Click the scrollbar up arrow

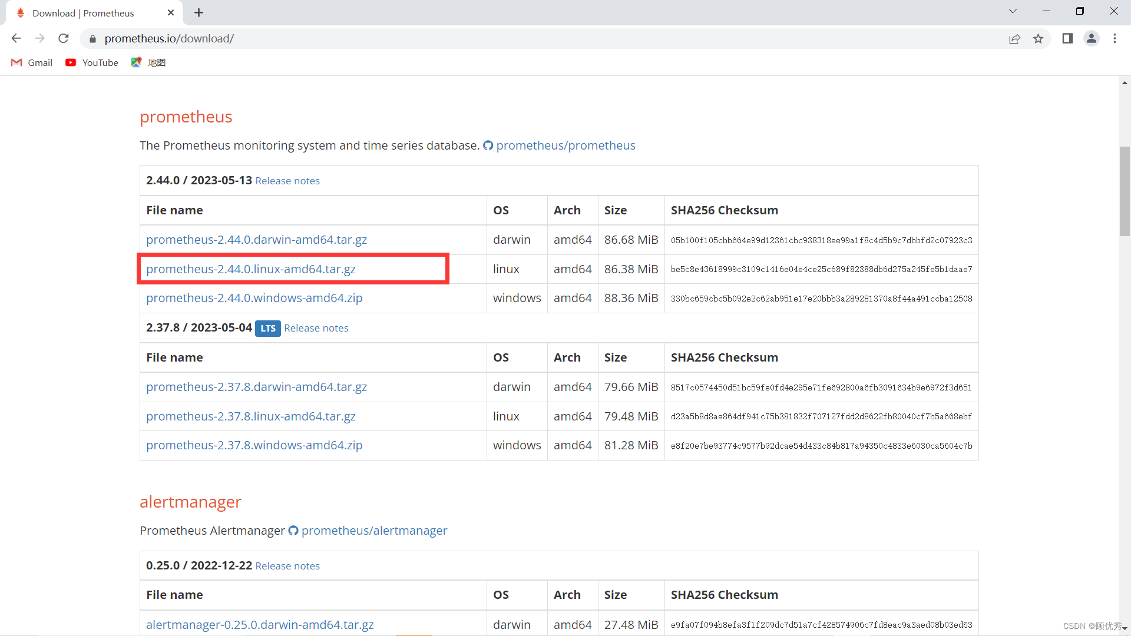tap(1125, 83)
